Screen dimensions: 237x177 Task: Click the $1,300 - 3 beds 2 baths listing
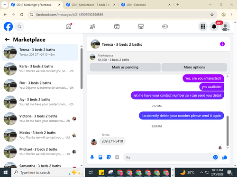pyautogui.click(x=114, y=60)
